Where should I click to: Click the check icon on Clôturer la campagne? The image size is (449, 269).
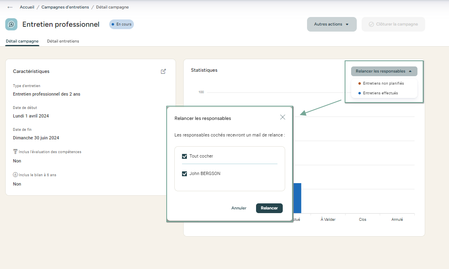point(371,24)
